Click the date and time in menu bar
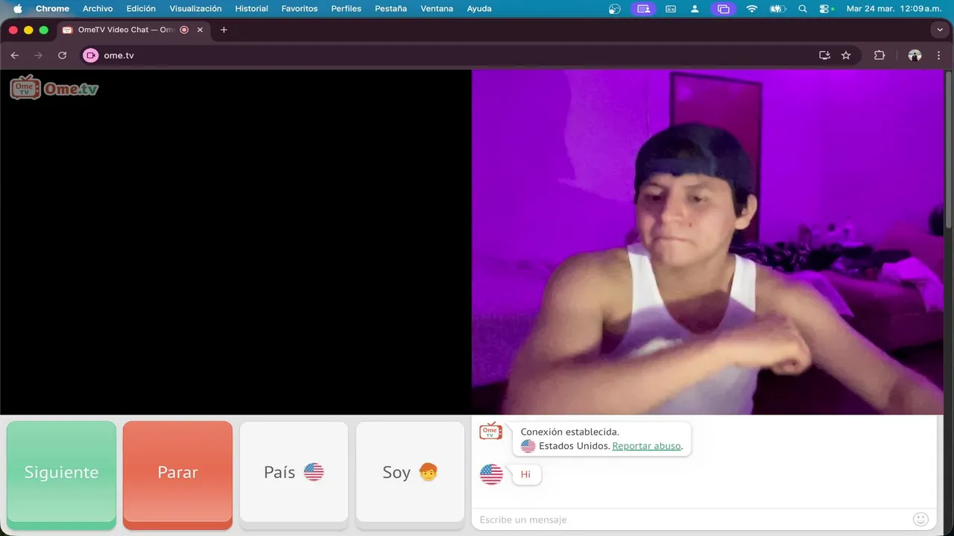Image resolution: width=954 pixels, height=536 pixels. click(x=894, y=9)
